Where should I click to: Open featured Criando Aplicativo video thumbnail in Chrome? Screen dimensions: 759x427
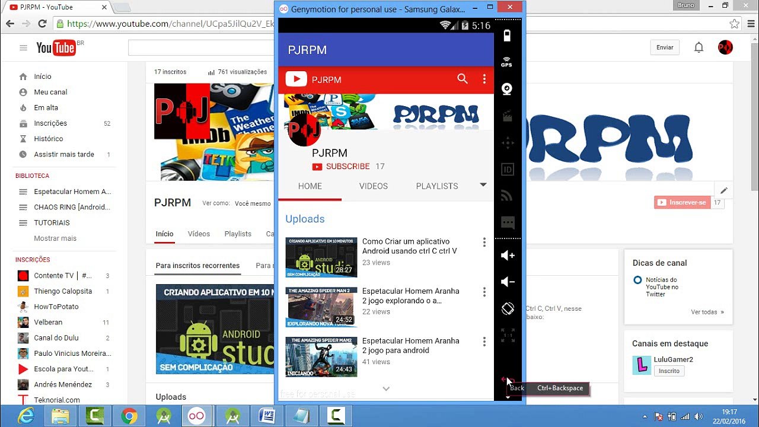[216, 329]
